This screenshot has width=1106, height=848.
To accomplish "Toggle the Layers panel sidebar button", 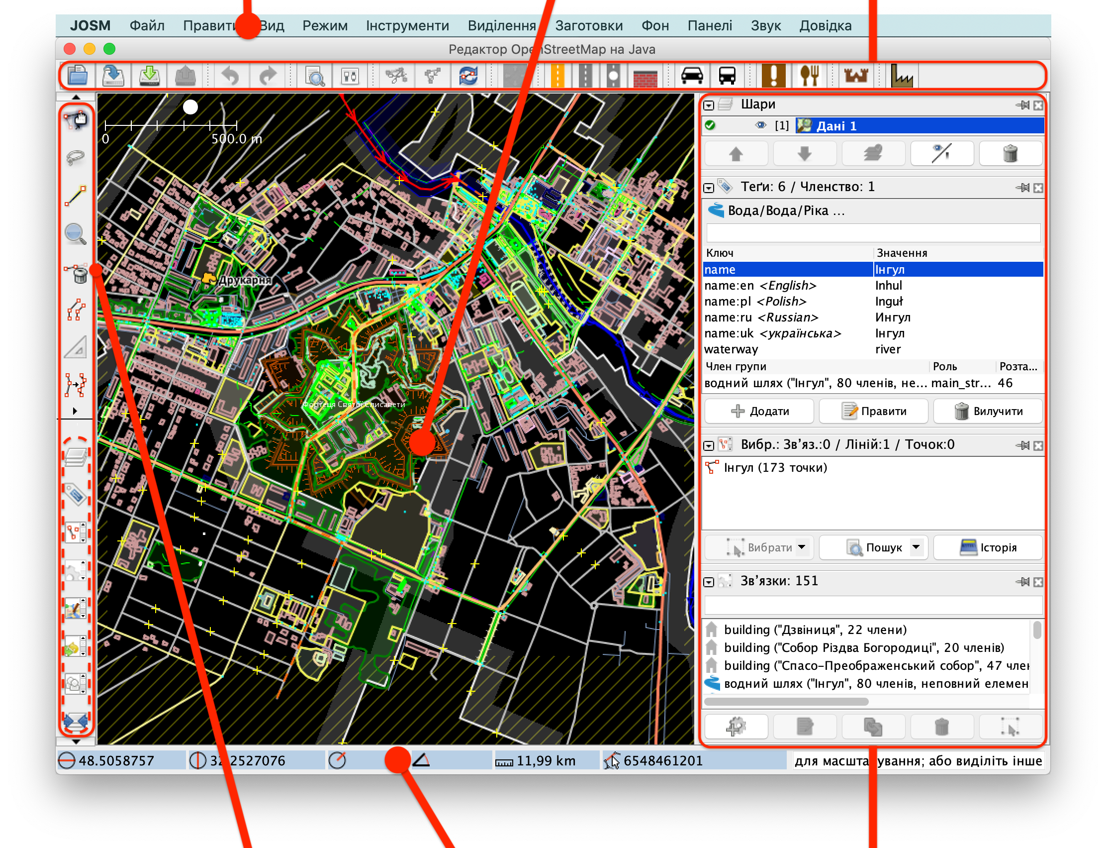I will click(76, 457).
